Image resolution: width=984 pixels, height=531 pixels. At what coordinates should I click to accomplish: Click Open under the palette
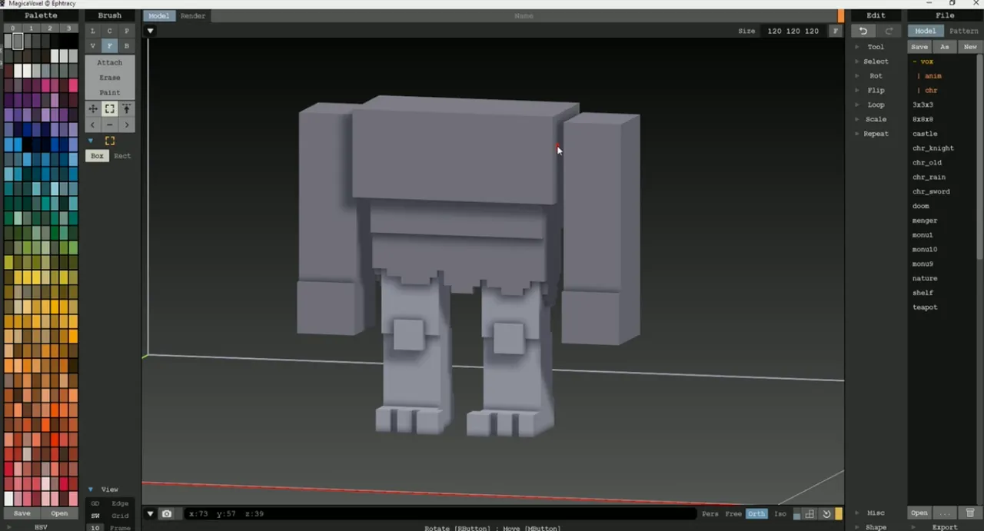click(59, 513)
